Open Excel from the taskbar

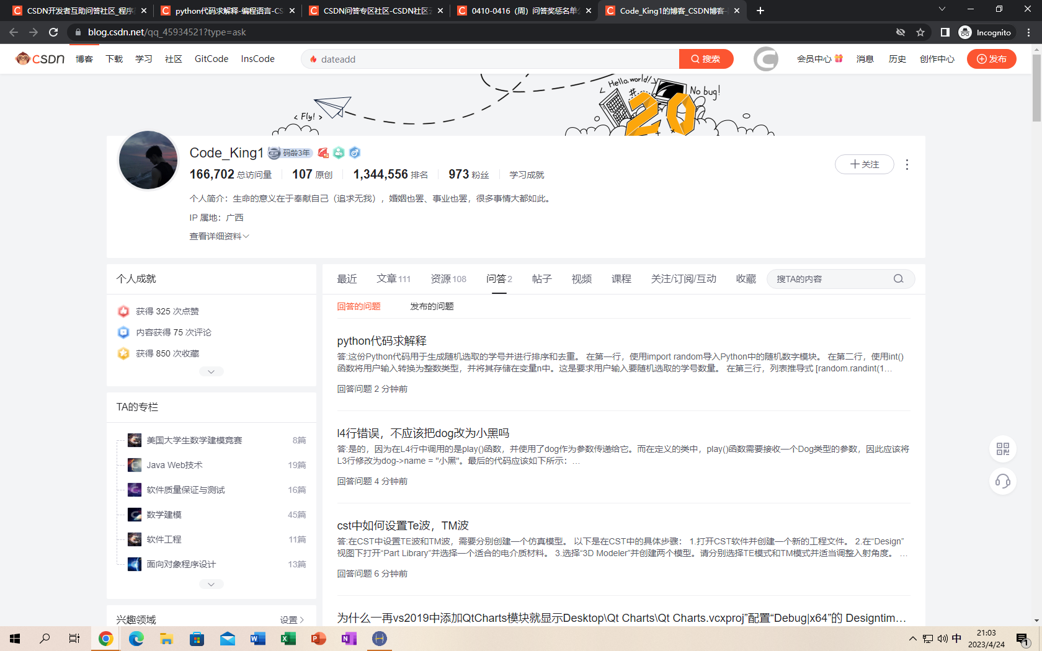[288, 639]
